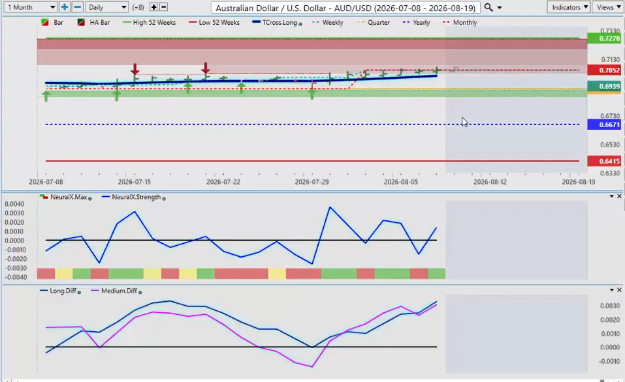Open the 1 Month range dropdown

[x=30, y=7]
